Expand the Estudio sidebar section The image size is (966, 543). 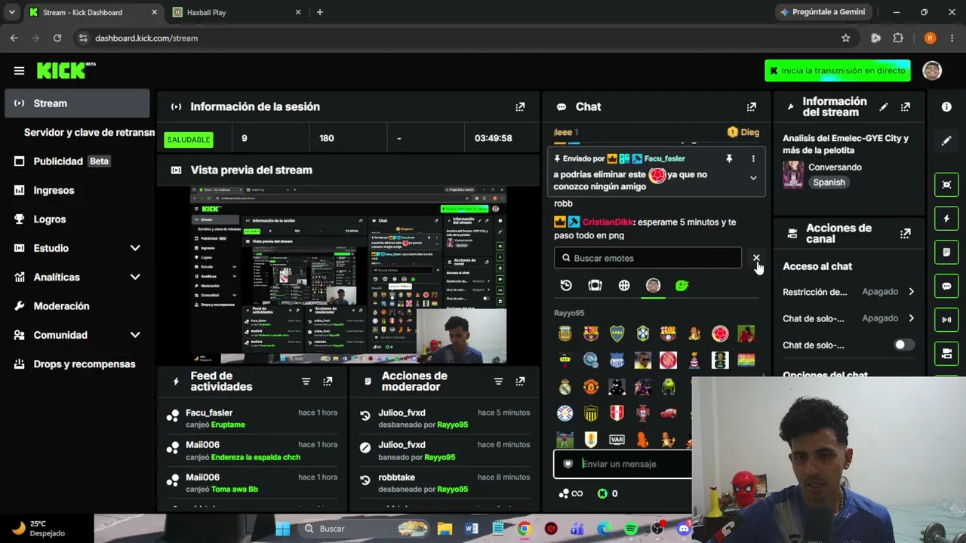click(x=135, y=248)
